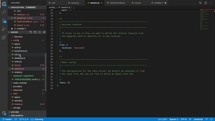
Task: Open the Manage gear menu
Action: [4, 113]
